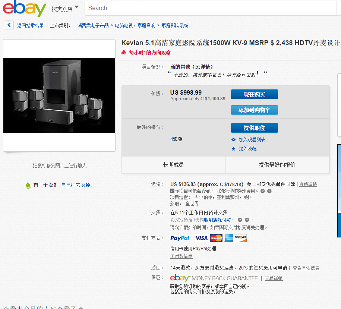The image size is (341, 309).
Task: Expand the 按类别店 category dropdown
Action: [65, 9]
